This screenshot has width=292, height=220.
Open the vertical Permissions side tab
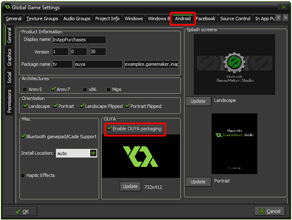pyautogui.click(x=9, y=101)
